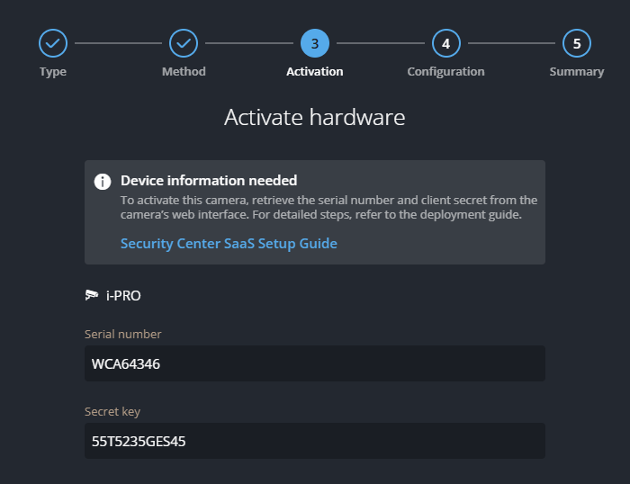
Task: Click the Serial number field label
Action: click(x=123, y=334)
